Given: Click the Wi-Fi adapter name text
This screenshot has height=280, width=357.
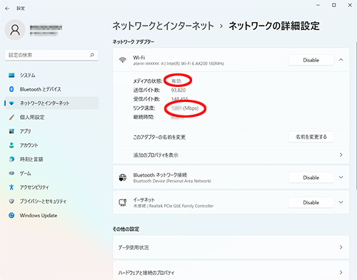Looking at the screenshot, I should coord(139,58).
